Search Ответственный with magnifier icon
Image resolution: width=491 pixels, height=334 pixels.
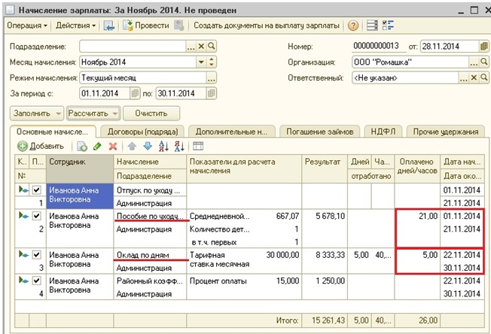coord(483,78)
